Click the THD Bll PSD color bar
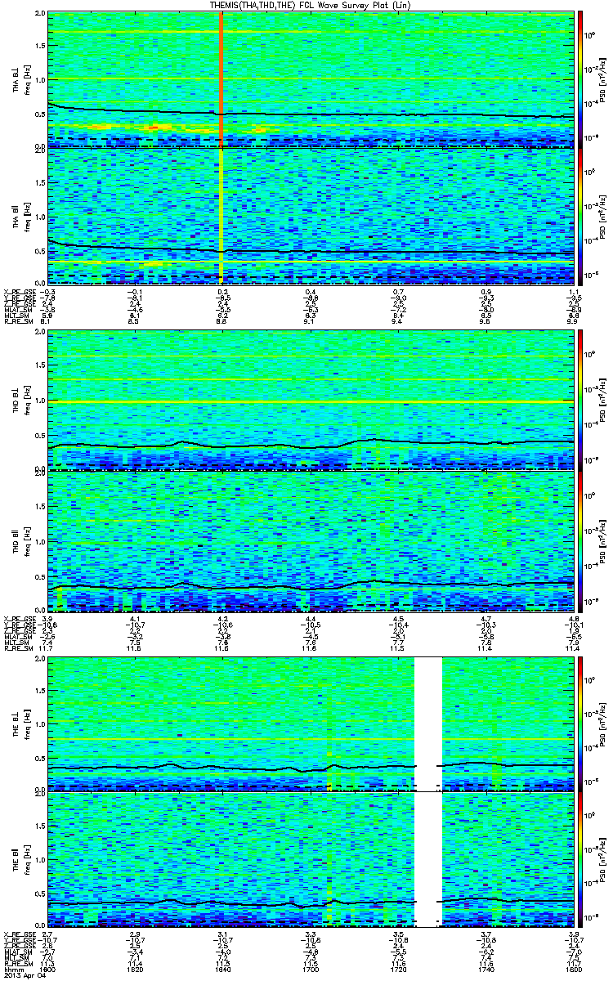613x981 pixels. click(581, 540)
